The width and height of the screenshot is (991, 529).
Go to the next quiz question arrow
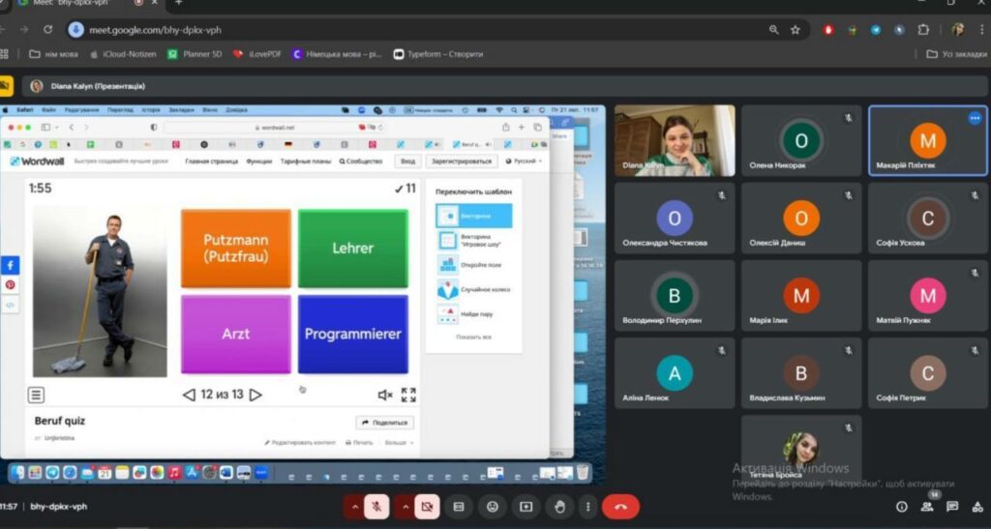coord(255,395)
